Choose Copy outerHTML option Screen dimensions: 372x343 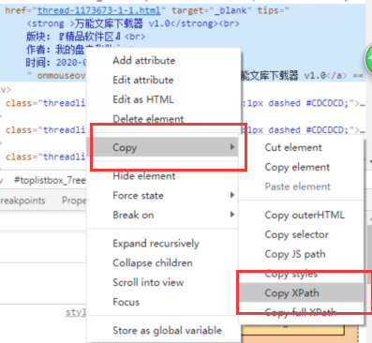(305, 215)
